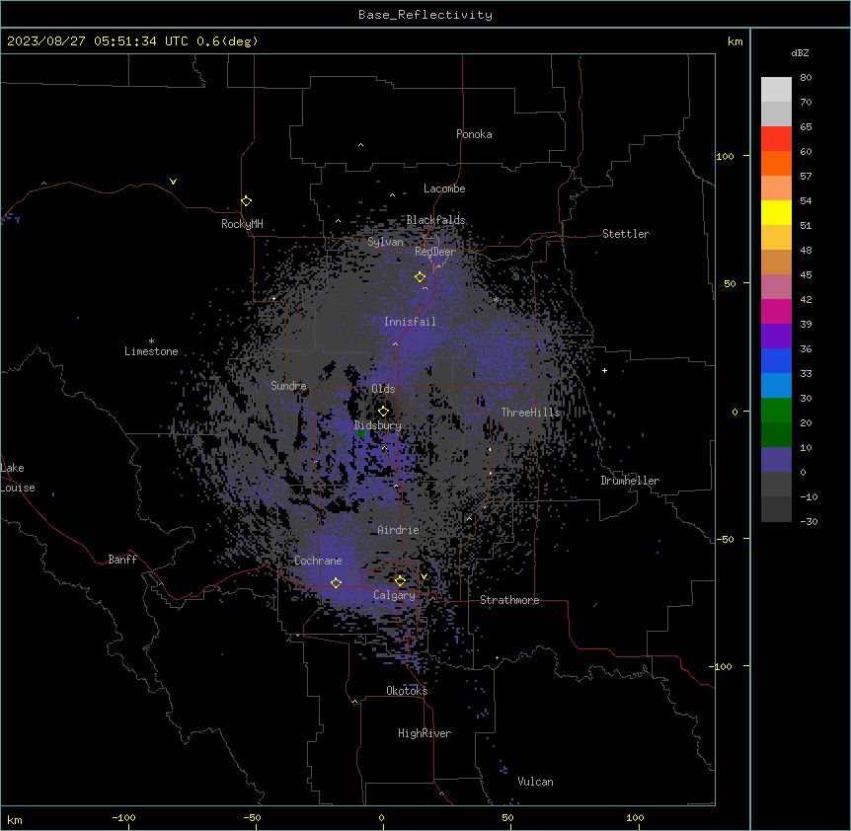Image resolution: width=851 pixels, height=831 pixels.
Task: Click the red swatch in dBZ legend
Action: pos(776,139)
